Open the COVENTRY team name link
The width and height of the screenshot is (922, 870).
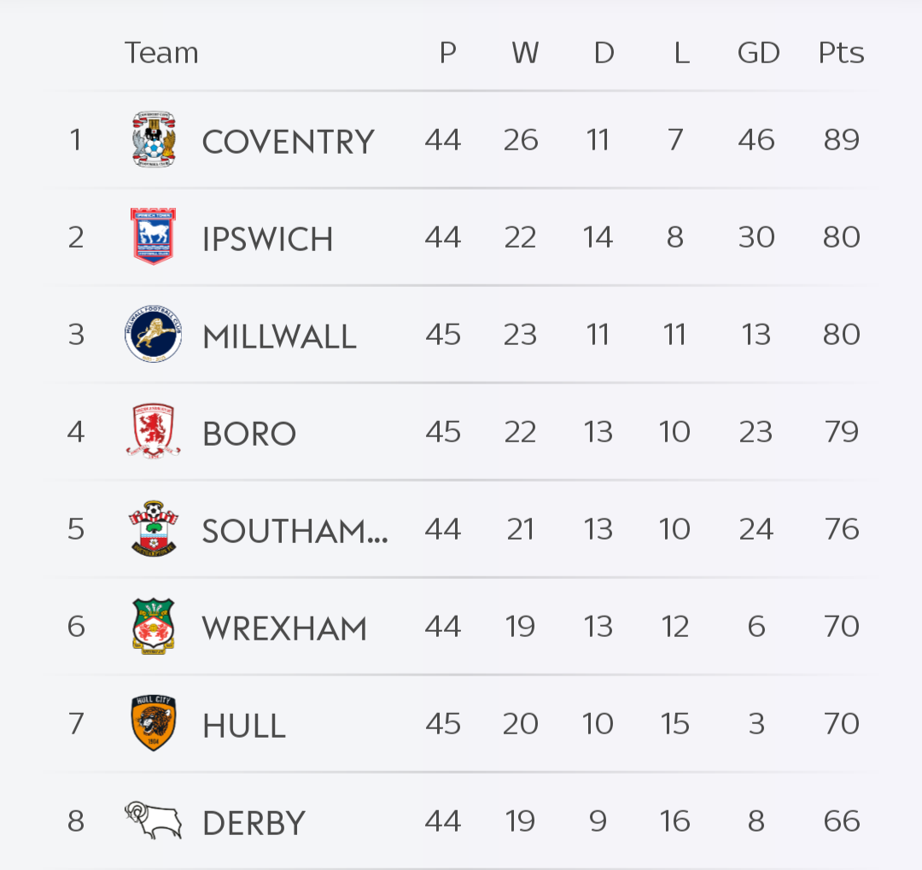coord(288,142)
